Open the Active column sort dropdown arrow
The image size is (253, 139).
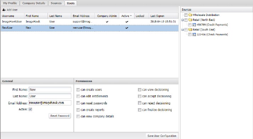(x=131, y=16)
